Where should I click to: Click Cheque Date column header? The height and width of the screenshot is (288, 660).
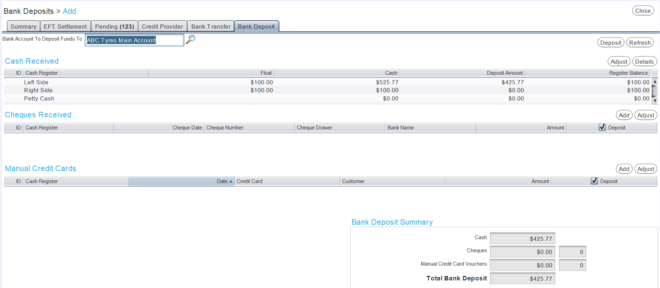click(159, 128)
